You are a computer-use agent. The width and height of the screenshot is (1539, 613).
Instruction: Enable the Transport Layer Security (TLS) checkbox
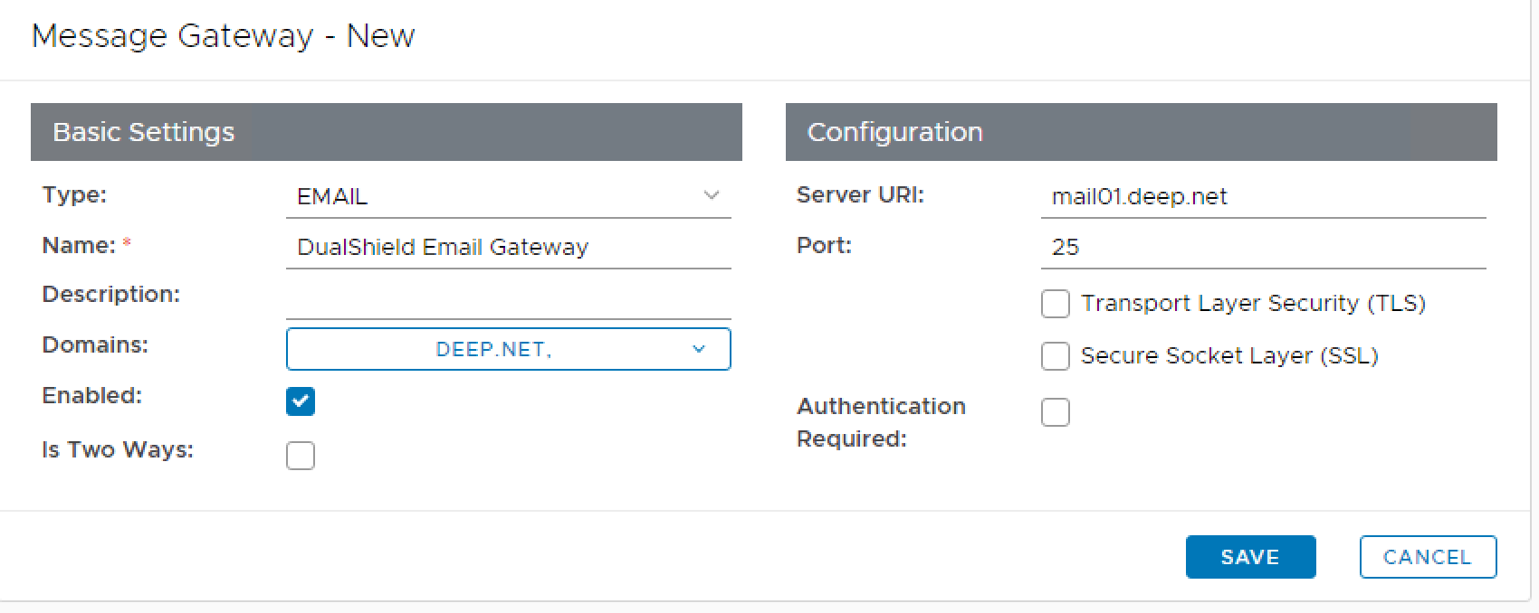[1056, 304]
